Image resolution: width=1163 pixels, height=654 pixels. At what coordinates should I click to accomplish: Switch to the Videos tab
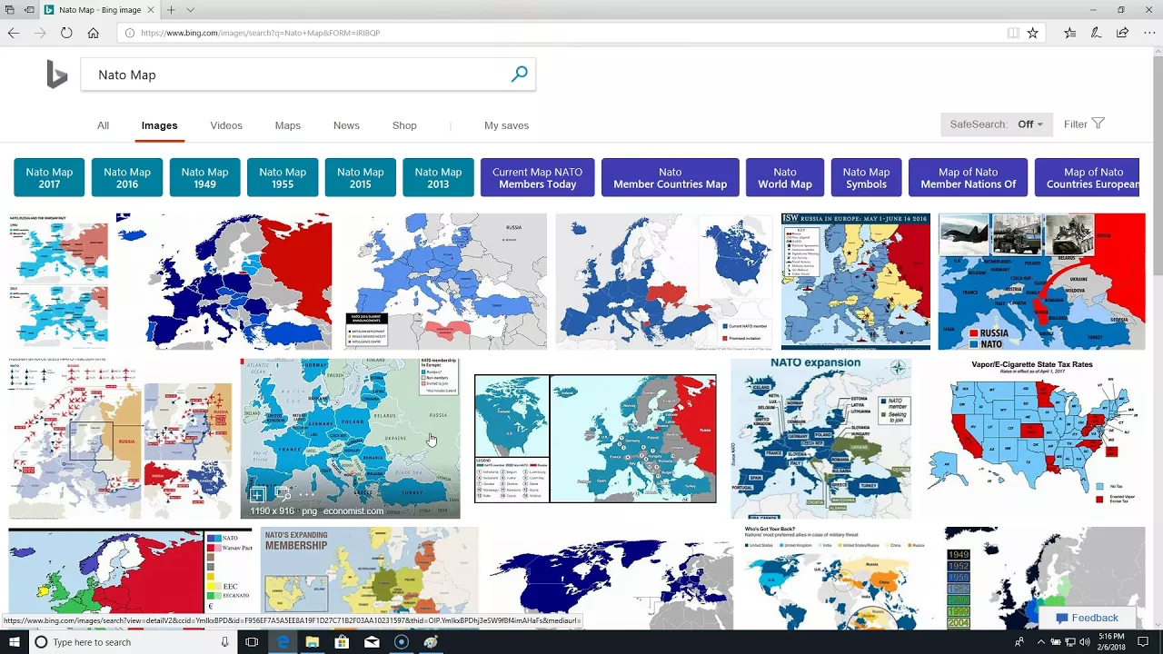coord(226,125)
